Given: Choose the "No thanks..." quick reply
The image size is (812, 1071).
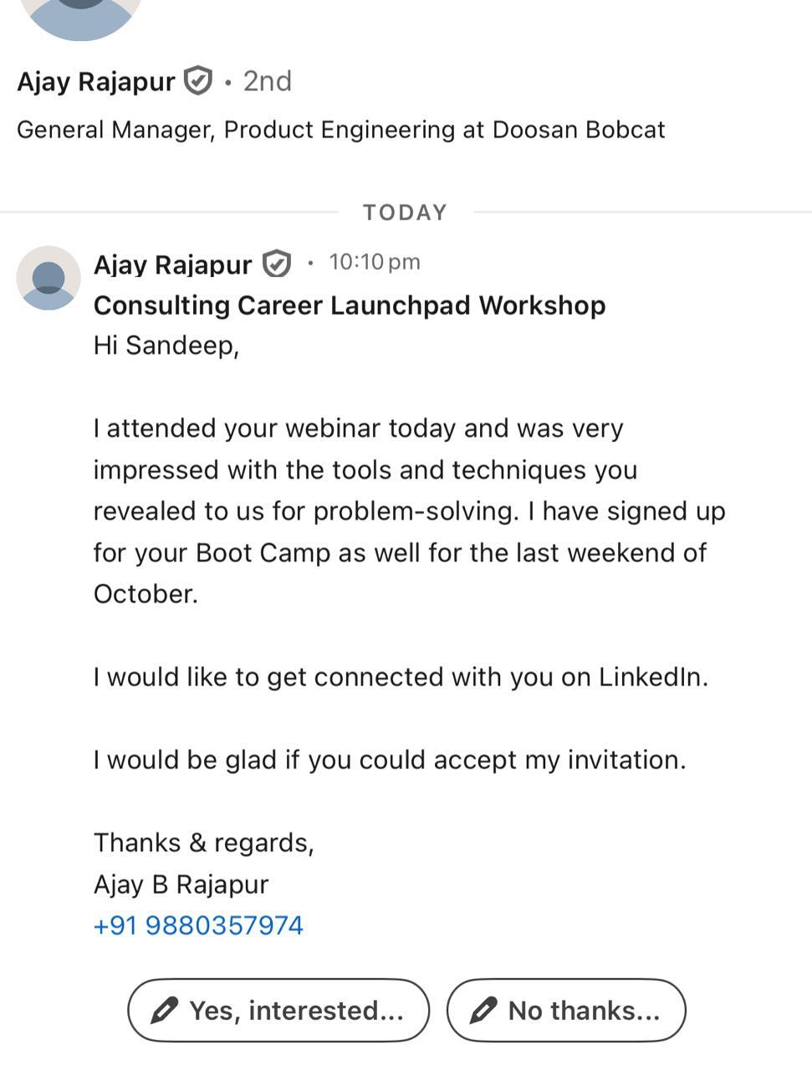Looking at the screenshot, I should pos(566,1011).
